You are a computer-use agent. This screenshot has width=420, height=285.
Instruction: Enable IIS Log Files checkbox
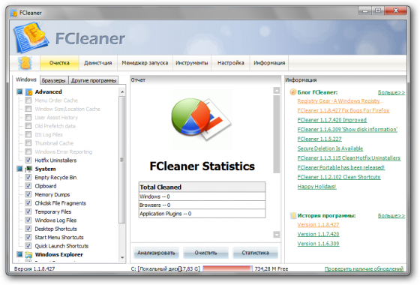(x=28, y=135)
